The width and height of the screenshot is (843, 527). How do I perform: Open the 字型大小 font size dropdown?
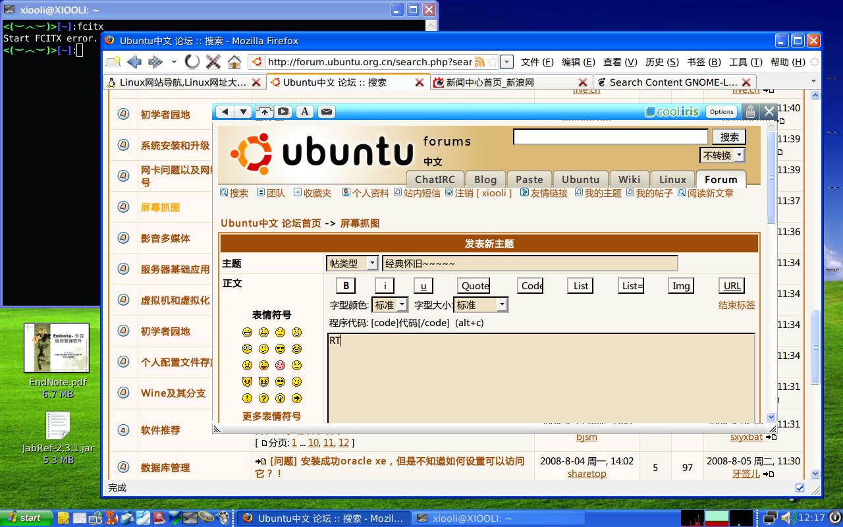click(x=481, y=305)
